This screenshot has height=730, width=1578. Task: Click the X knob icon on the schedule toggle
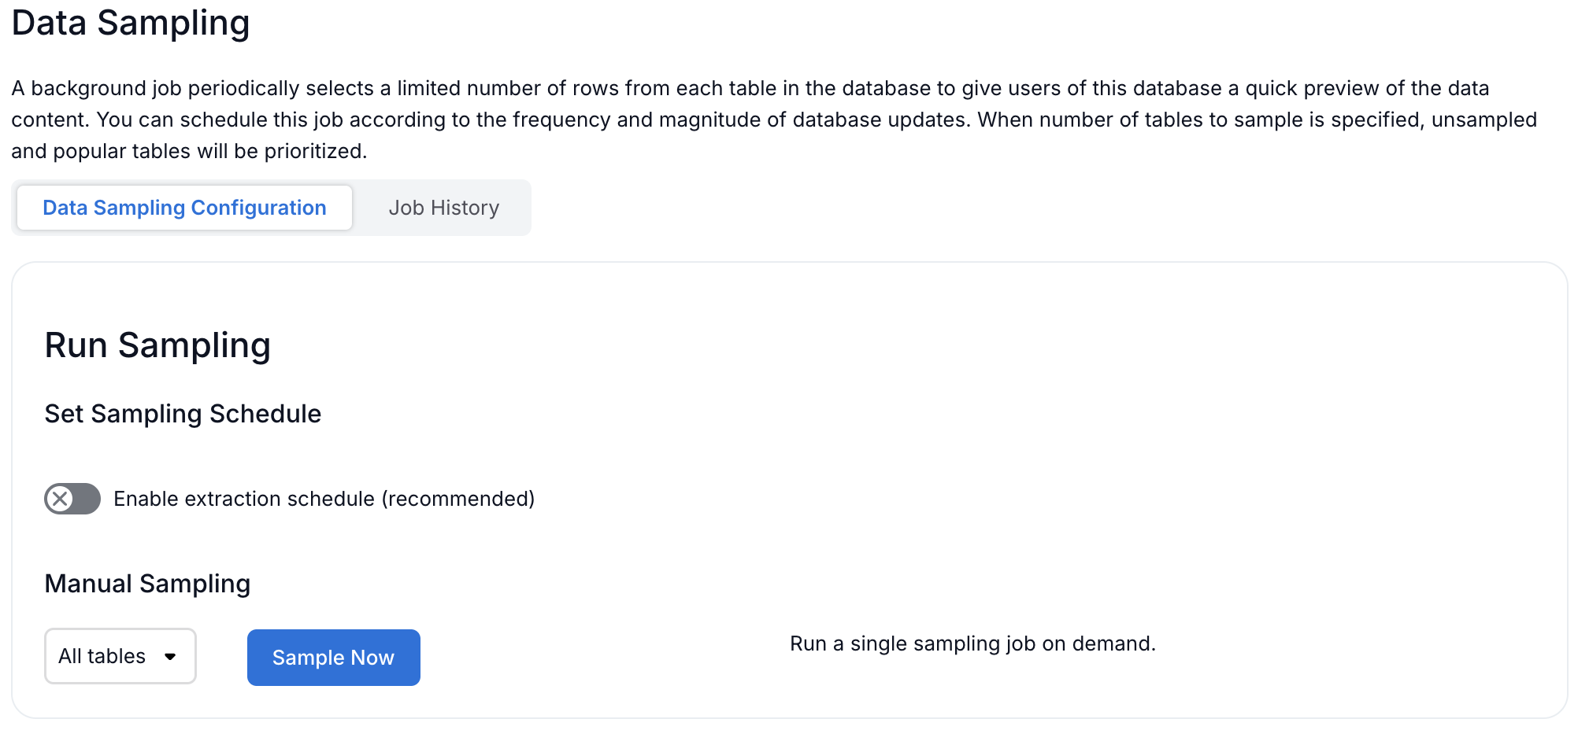coord(60,499)
